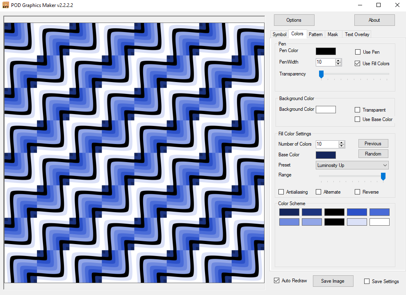Pick a new Pen Color swatch

point(326,51)
